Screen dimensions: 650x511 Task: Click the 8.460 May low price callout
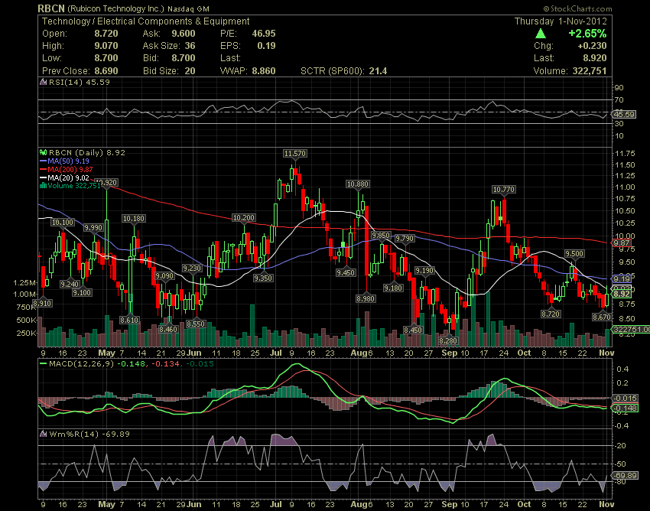point(168,330)
